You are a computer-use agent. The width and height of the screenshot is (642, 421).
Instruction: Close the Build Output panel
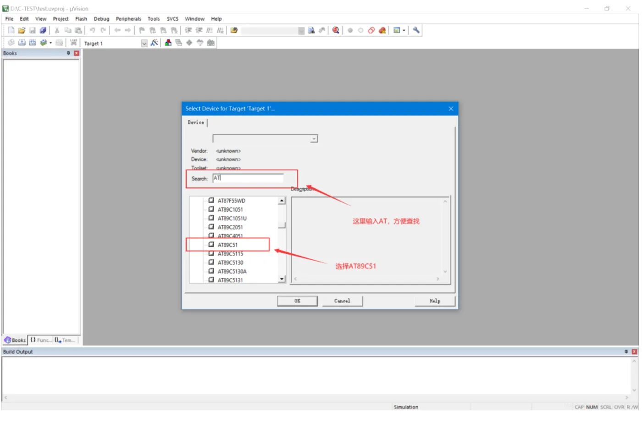(x=634, y=351)
